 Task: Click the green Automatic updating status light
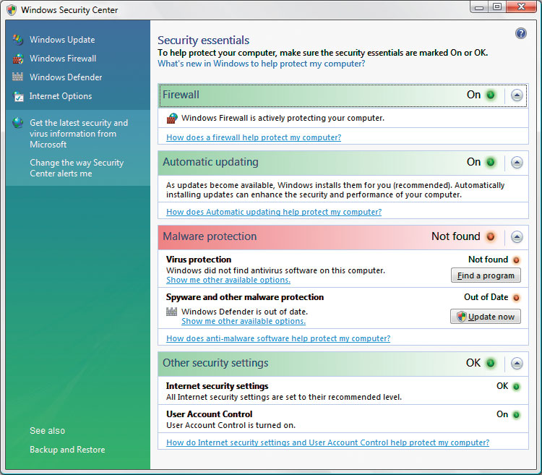pos(491,163)
